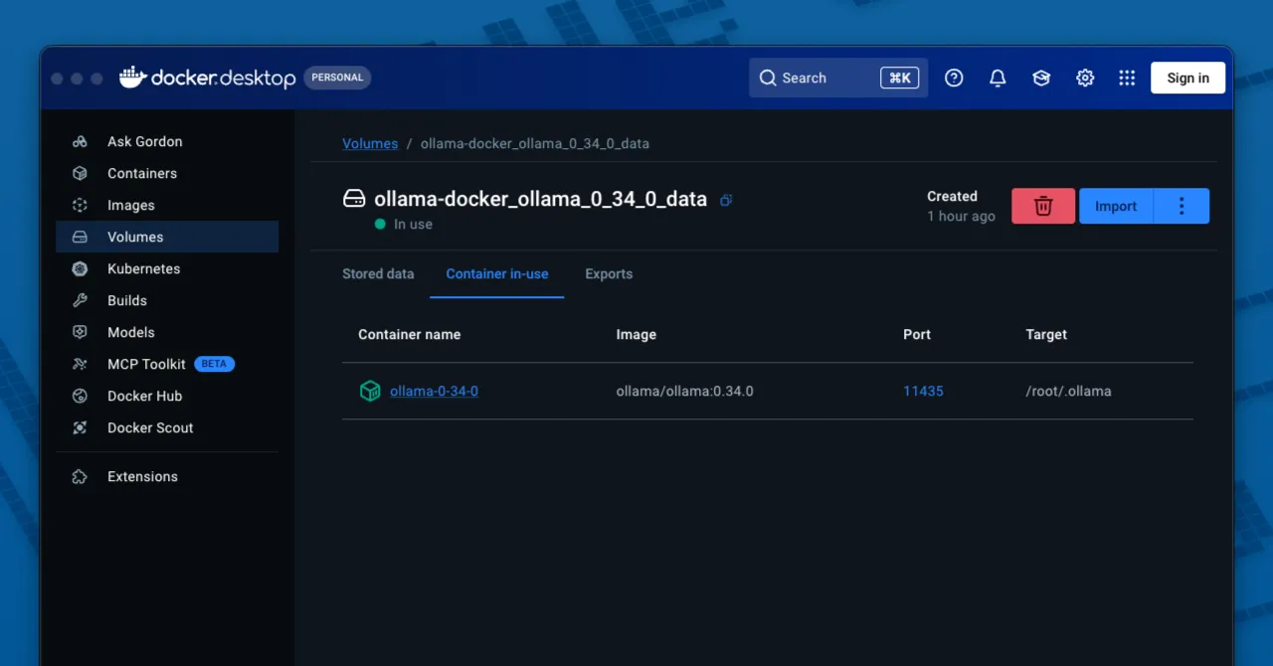Open the Learning center graduation cap icon
The image size is (1273, 666).
pyautogui.click(x=1041, y=78)
